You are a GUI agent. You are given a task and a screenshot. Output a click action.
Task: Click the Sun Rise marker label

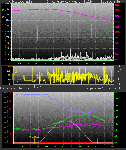coord(34,137)
